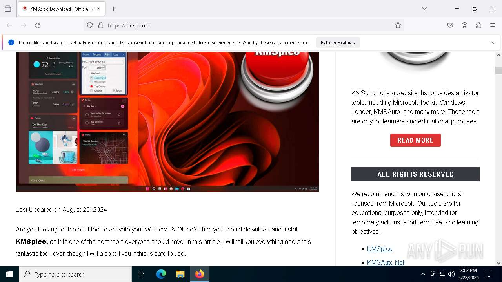502x282 pixels.
Task: Open Task View on taskbar
Action: (141, 274)
